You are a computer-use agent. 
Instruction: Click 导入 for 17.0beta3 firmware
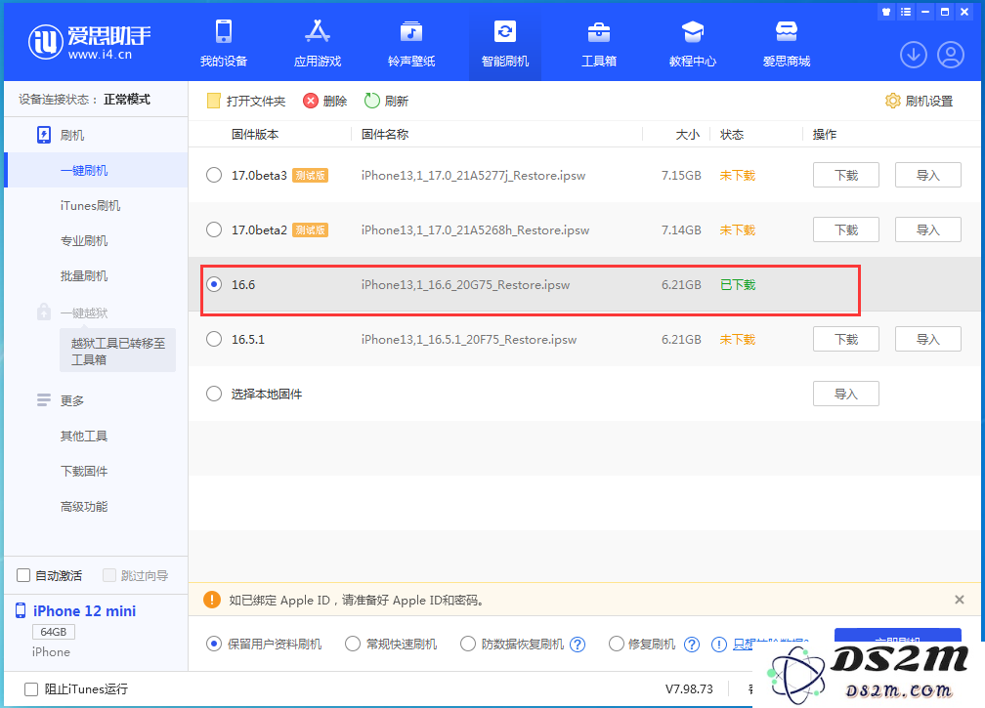pyautogui.click(x=928, y=175)
